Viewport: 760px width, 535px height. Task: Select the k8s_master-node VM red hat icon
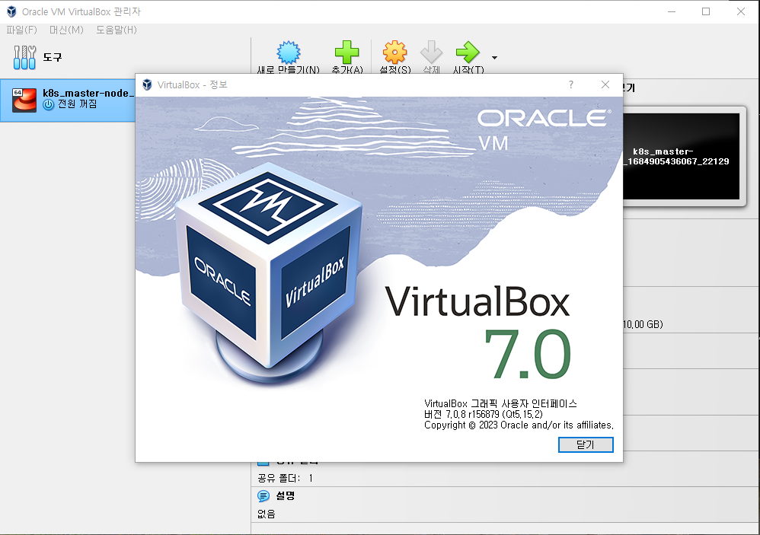24,100
